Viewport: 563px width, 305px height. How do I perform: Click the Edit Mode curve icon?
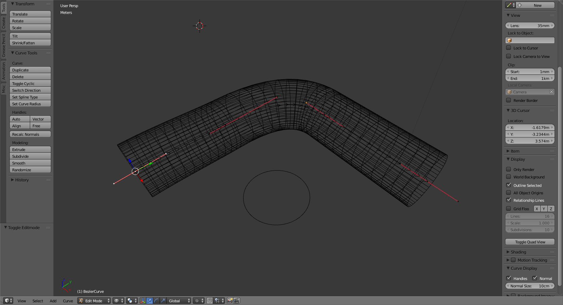click(81, 301)
